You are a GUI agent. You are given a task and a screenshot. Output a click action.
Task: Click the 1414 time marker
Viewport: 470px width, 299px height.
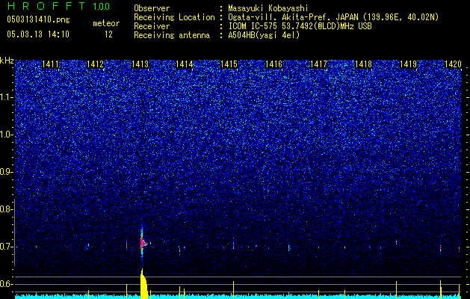pyautogui.click(x=184, y=64)
